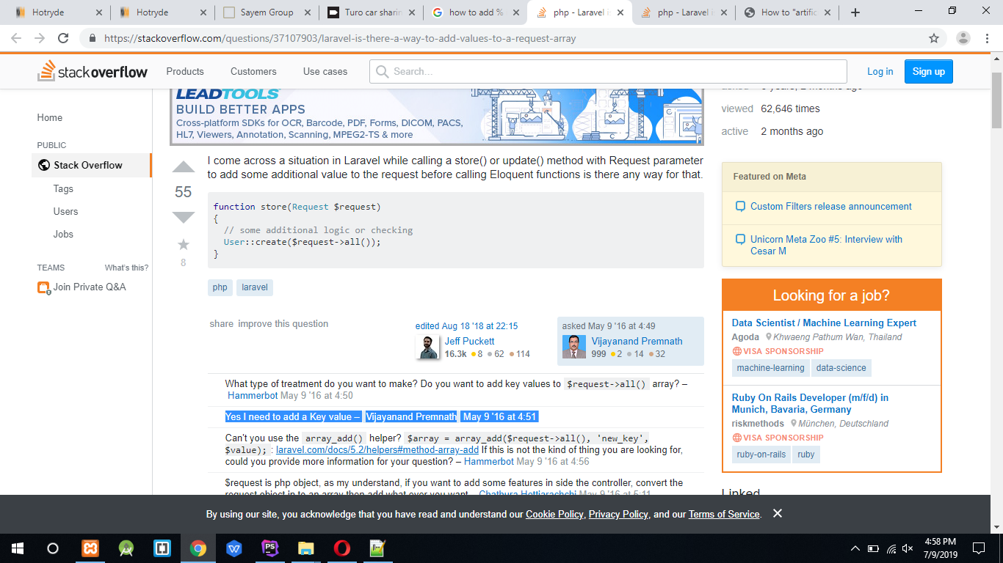Select the Tags item in the sidebar

click(x=63, y=188)
